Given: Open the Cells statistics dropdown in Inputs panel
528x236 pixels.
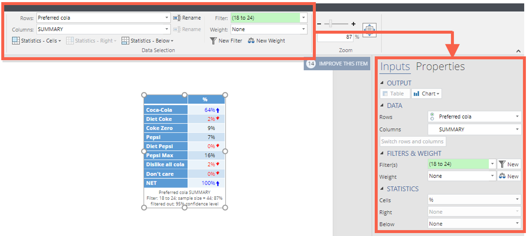Looking at the screenshot, I should point(475,200).
